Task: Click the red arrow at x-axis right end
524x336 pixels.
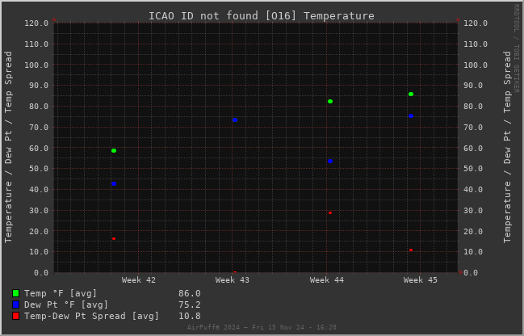Action: click(461, 272)
